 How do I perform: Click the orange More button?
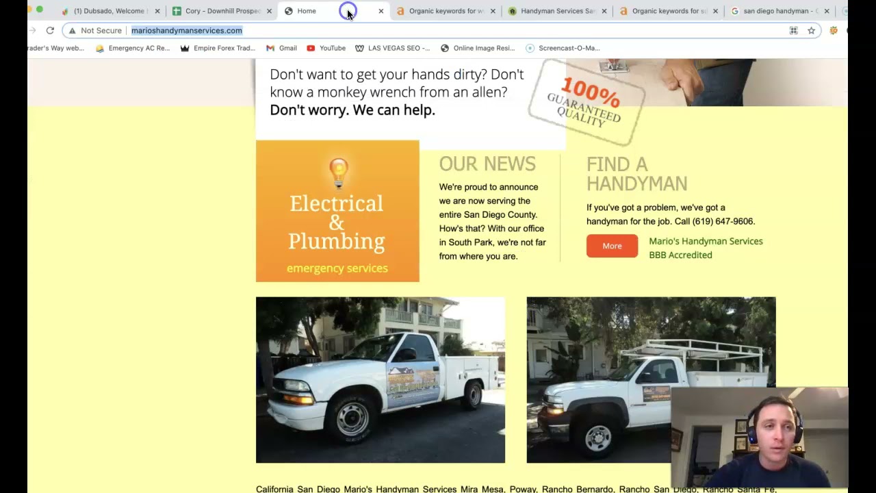[612, 246]
